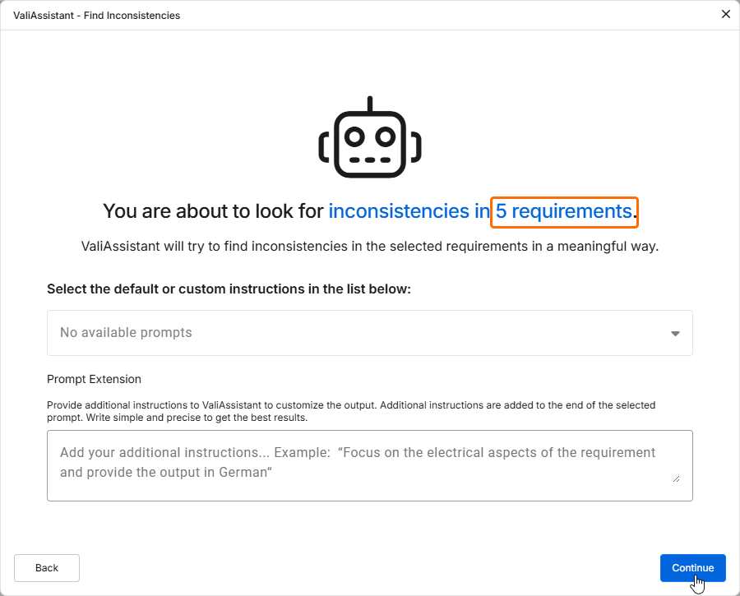This screenshot has width=740, height=596.
Task: Click the "Prompt Extension" label
Action: (x=94, y=379)
